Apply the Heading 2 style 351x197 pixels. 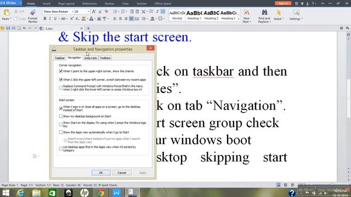pyautogui.click(x=211, y=15)
